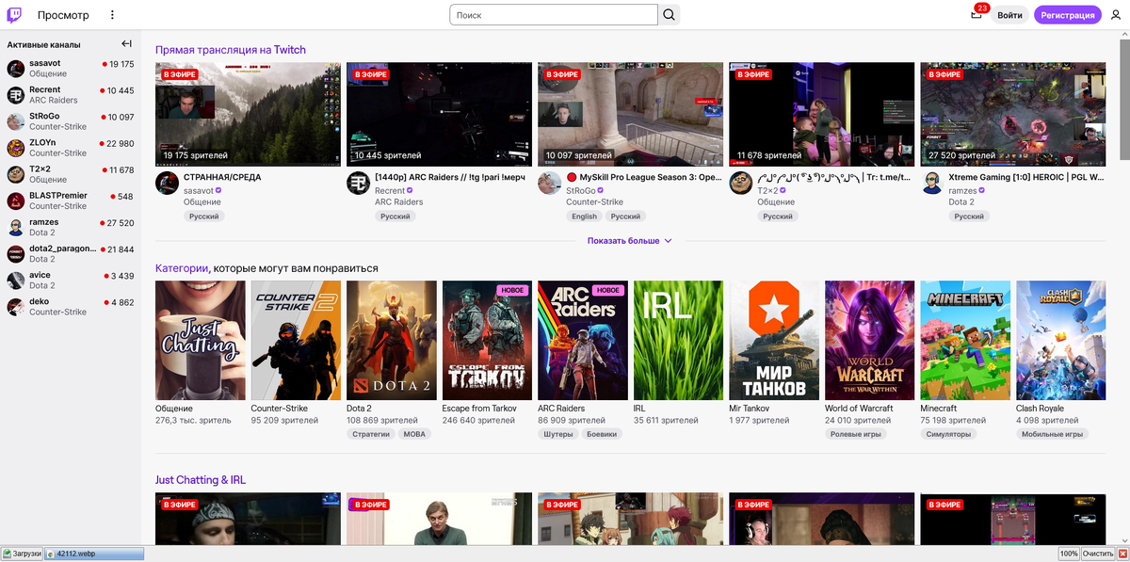This screenshot has width=1130, height=562.
Task: Click Стратегии tag under Dota 2
Action: coord(371,435)
